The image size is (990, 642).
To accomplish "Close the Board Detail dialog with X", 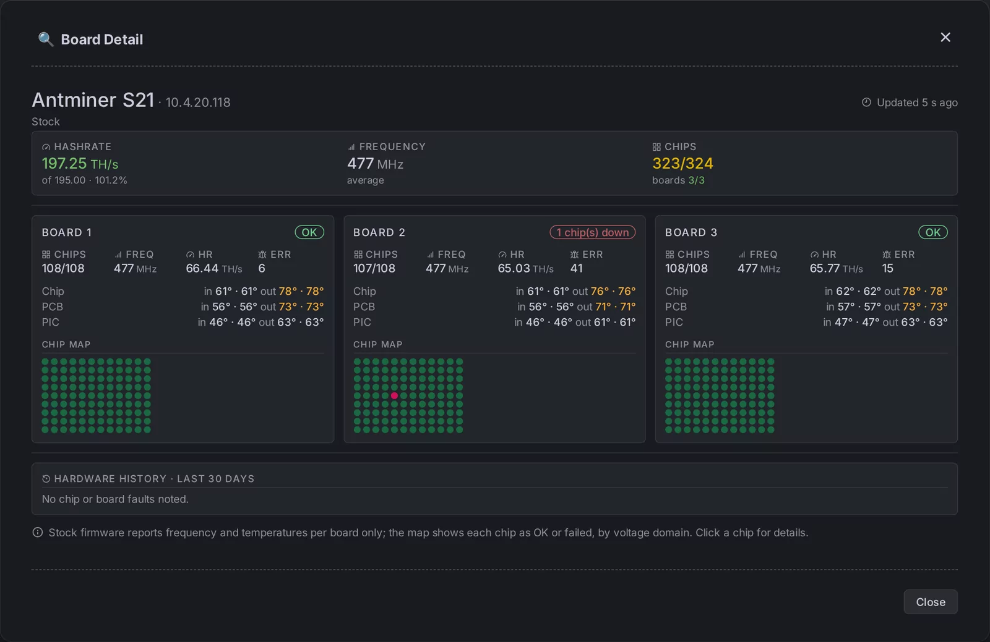I will point(945,37).
